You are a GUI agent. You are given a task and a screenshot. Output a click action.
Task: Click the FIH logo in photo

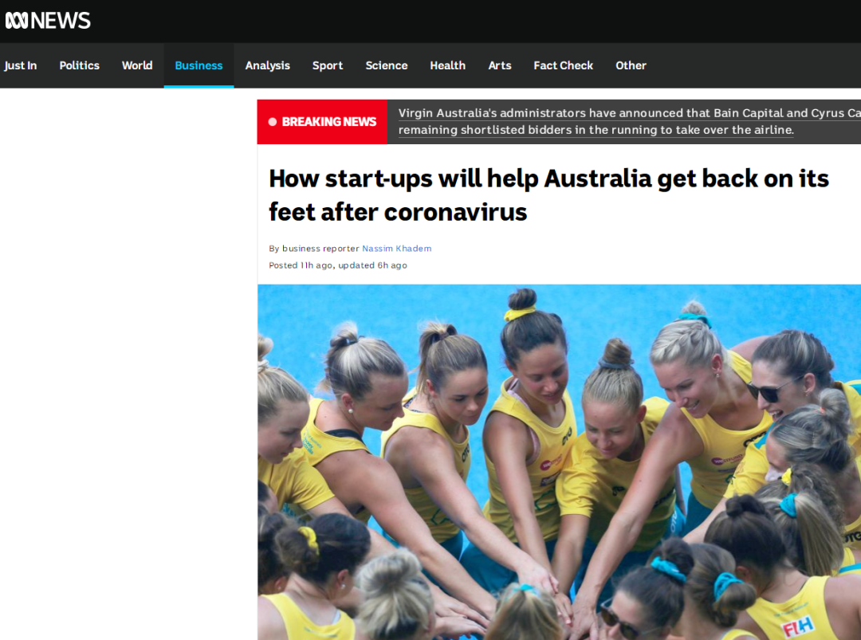click(798, 626)
